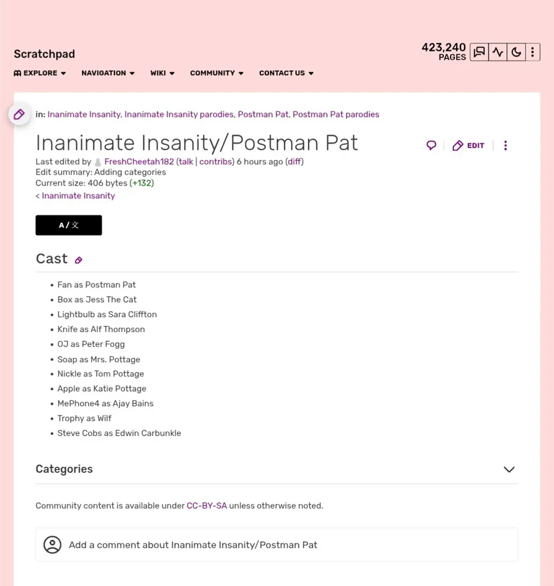Open the page comments bubble icon
Image resolution: width=554 pixels, height=586 pixels.
(431, 146)
